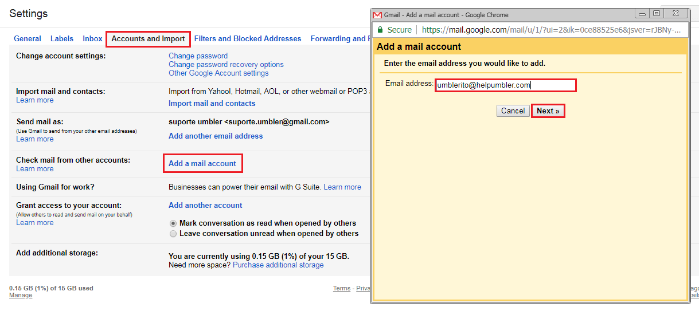The height and width of the screenshot is (311, 699).
Task: Open Change password recovery options
Action: pos(226,64)
